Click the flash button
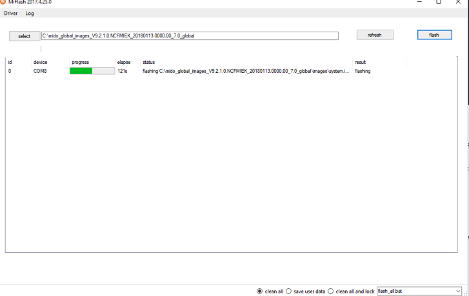Screen dimensions: 469x296 coord(434,35)
